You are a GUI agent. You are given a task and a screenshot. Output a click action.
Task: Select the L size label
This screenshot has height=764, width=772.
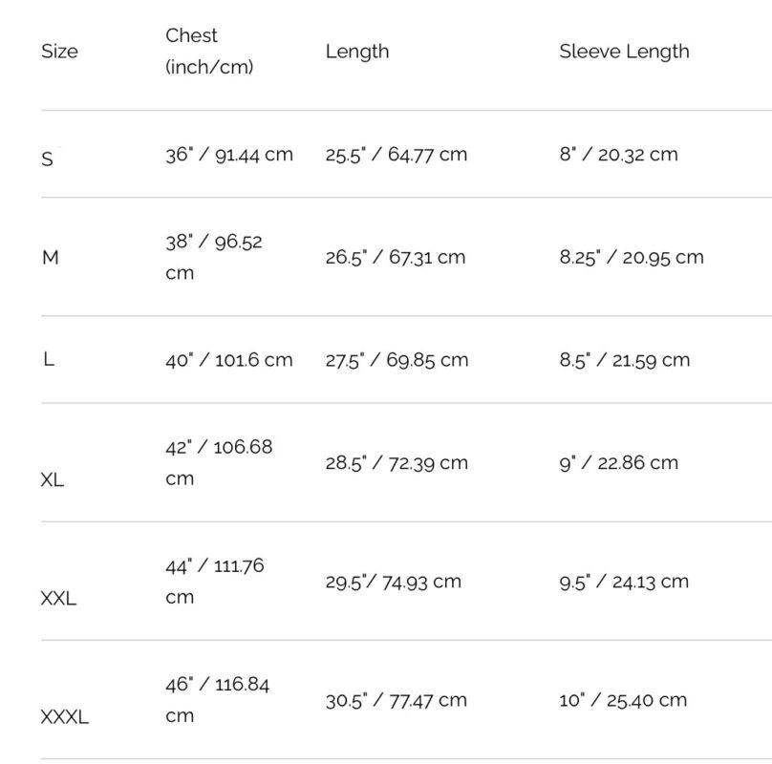[49, 359]
